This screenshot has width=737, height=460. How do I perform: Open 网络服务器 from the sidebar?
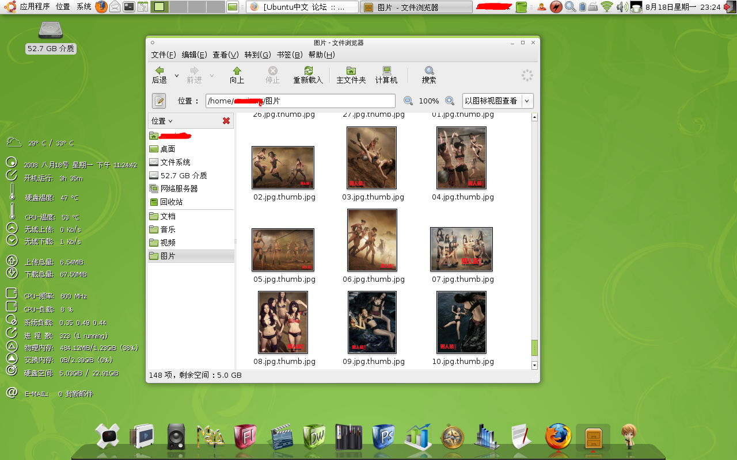191,189
